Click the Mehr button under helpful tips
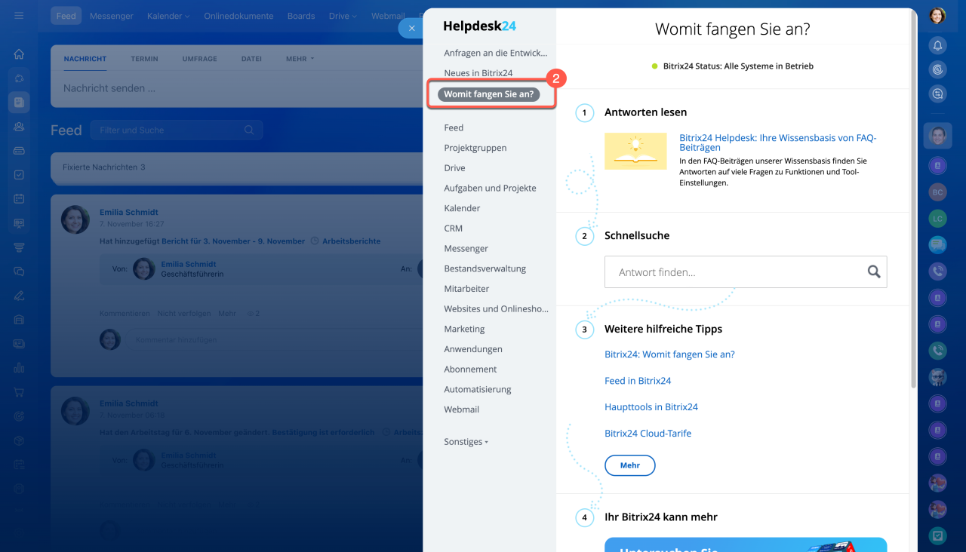966x552 pixels. coord(630,465)
